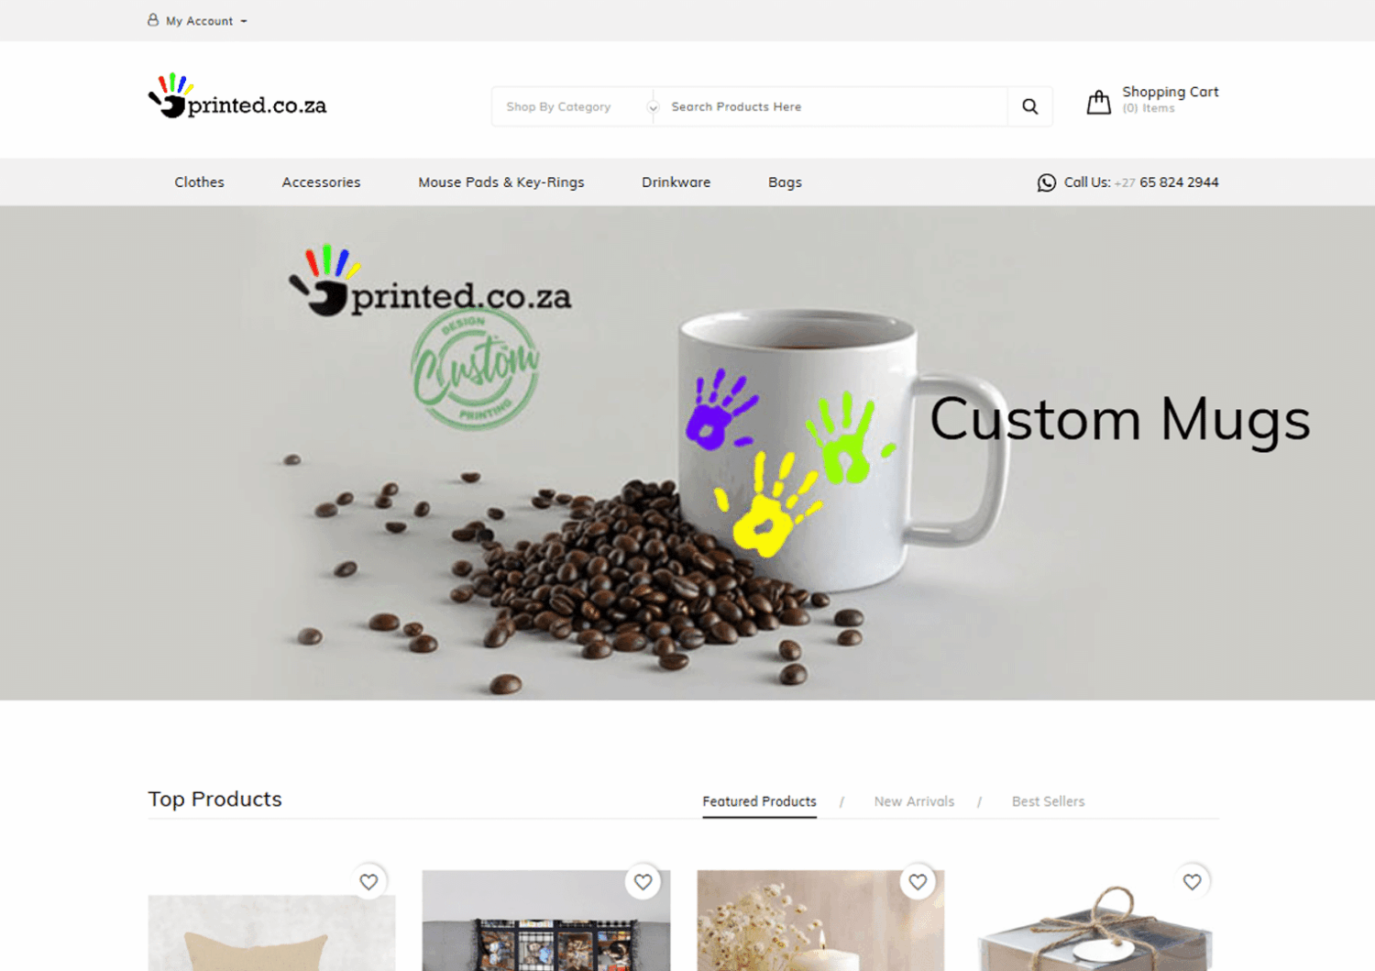The height and width of the screenshot is (971, 1375).
Task: Click the search magnifier icon
Action: tap(1029, 106)
